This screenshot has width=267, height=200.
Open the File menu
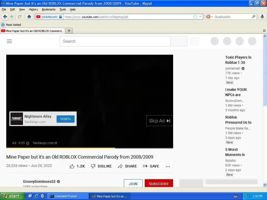click(4, 9)
